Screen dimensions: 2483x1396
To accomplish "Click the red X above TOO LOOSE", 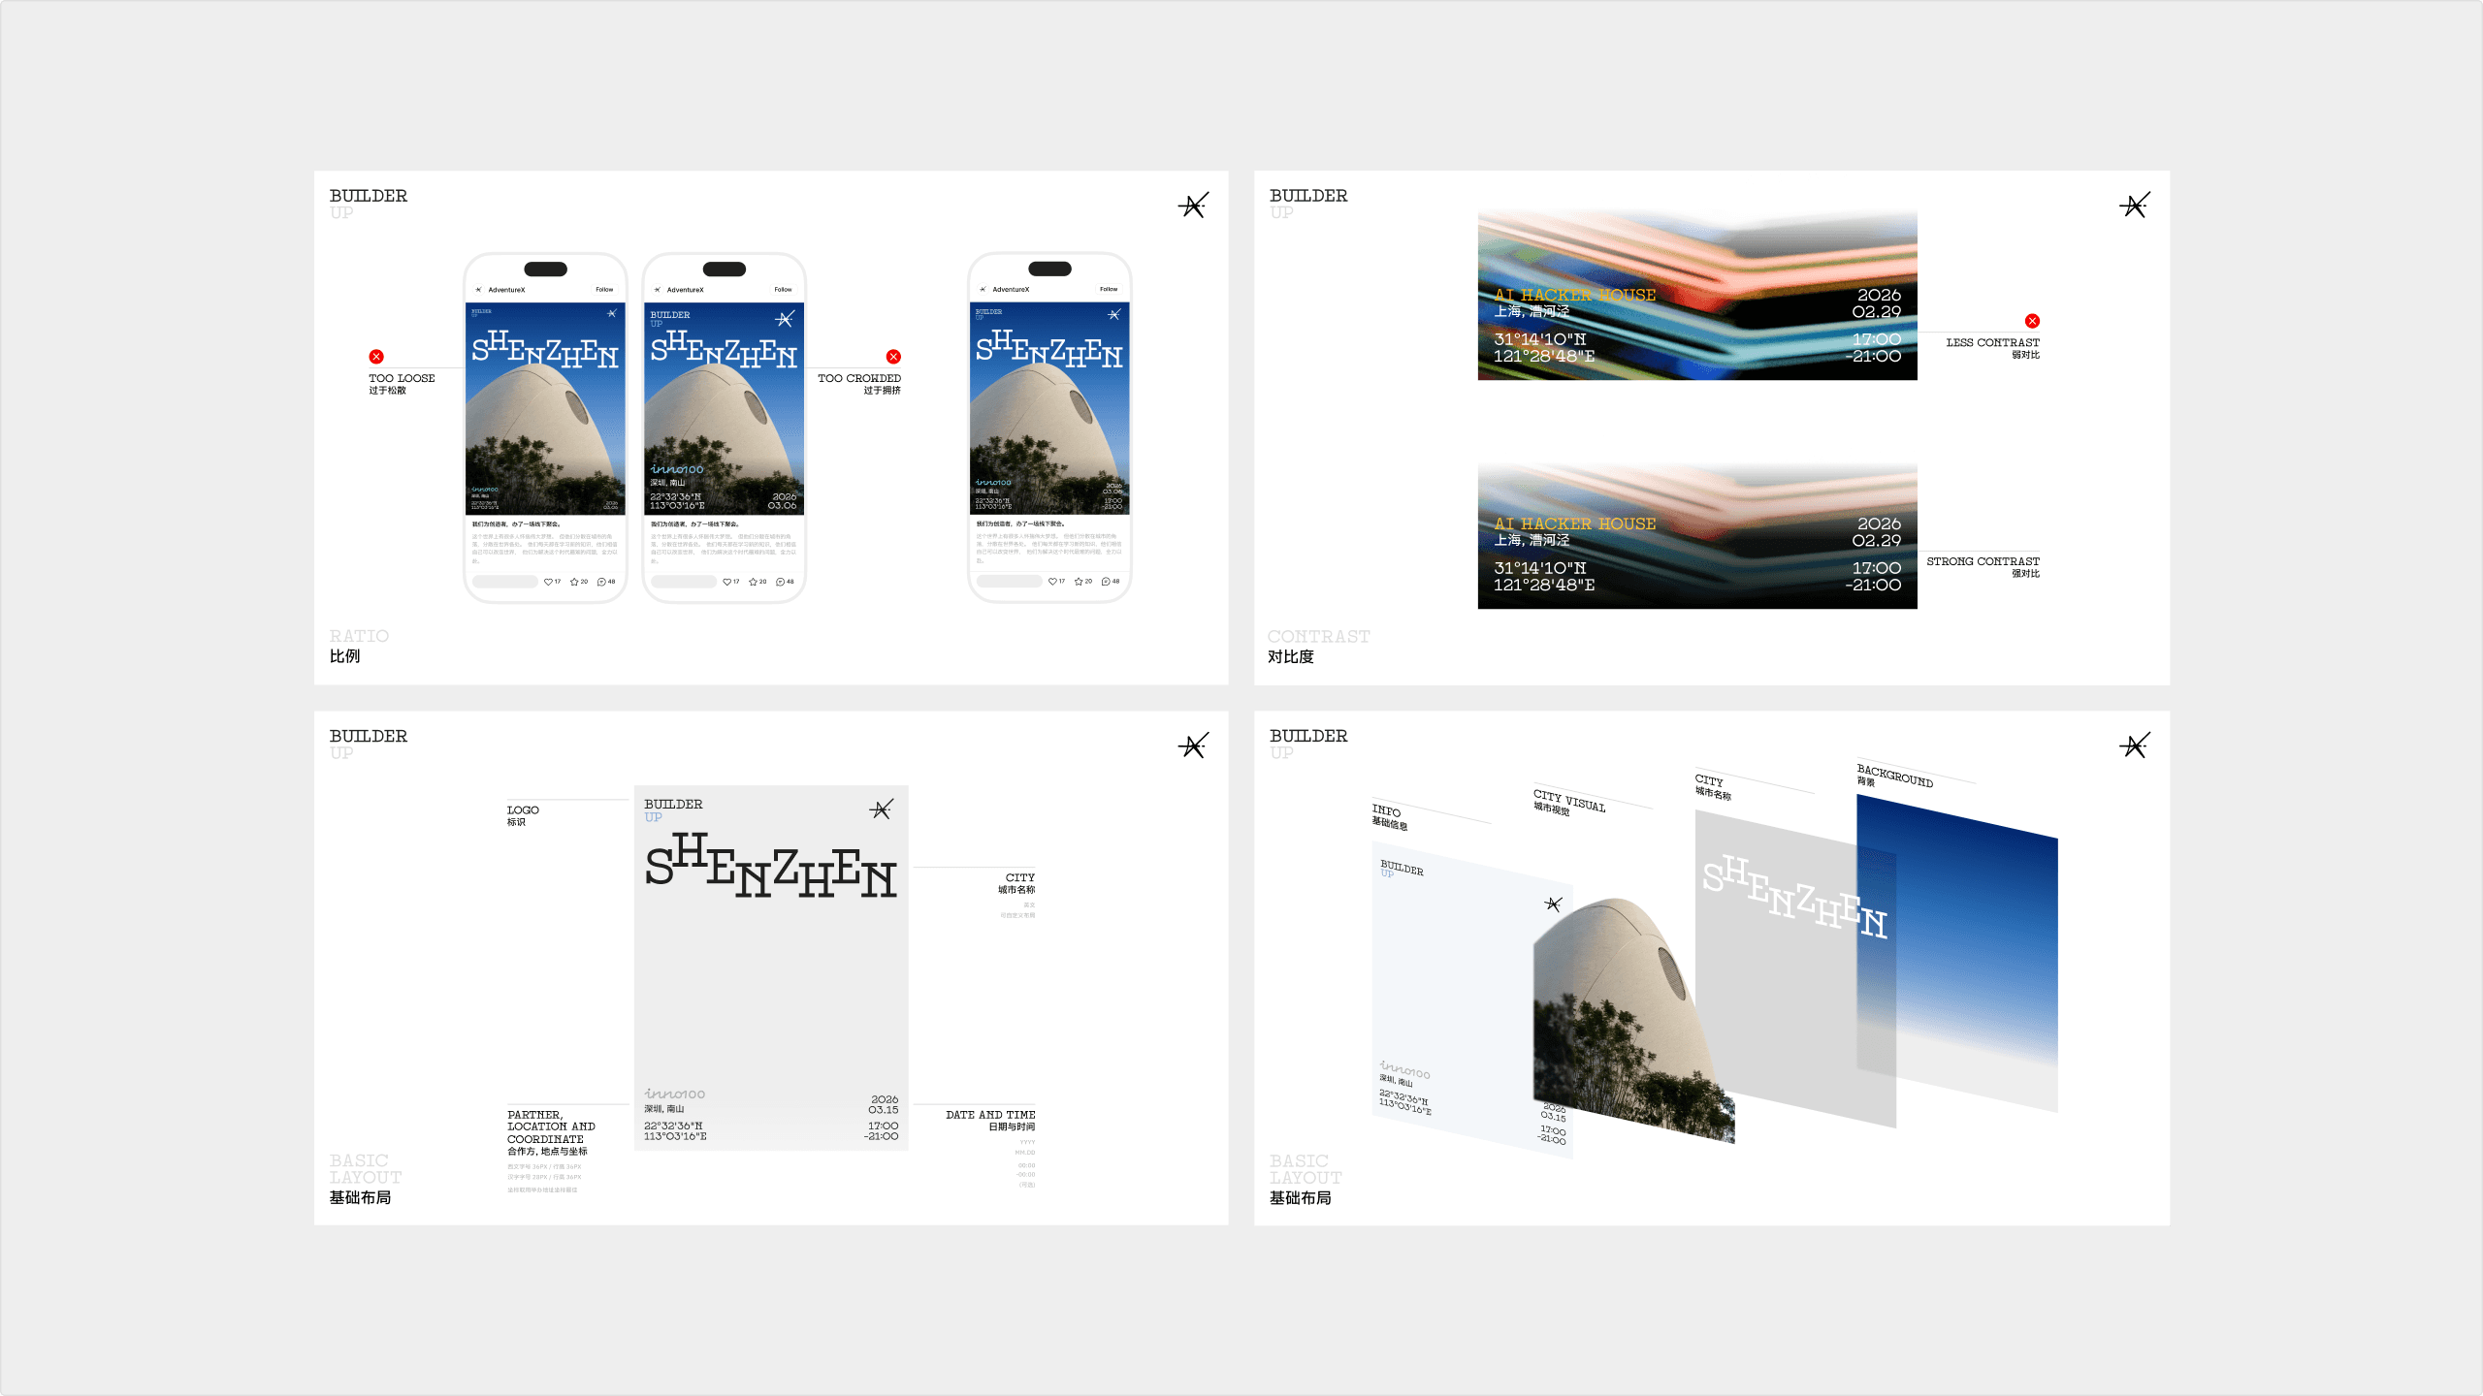I will coord(376,357).
